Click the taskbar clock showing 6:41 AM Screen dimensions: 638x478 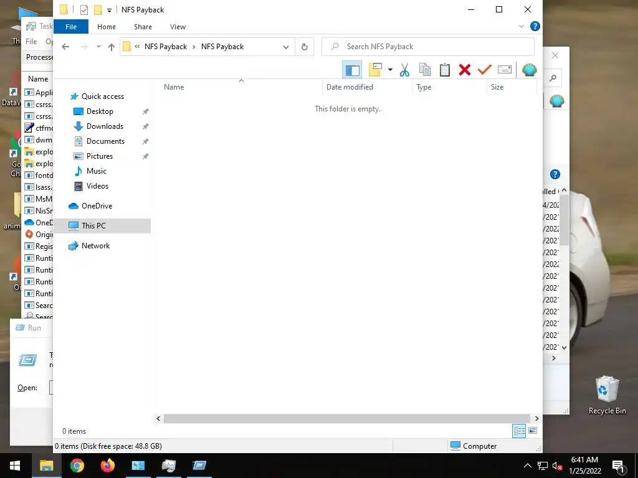(x=584, y=466)
